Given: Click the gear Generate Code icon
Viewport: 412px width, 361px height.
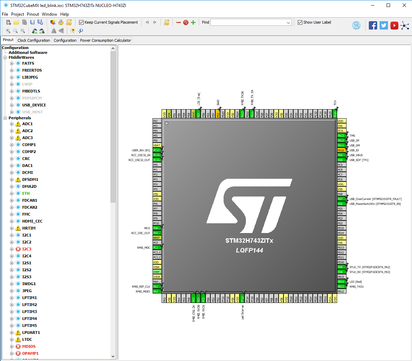Looking at the screenshot, I should [61, 23].
